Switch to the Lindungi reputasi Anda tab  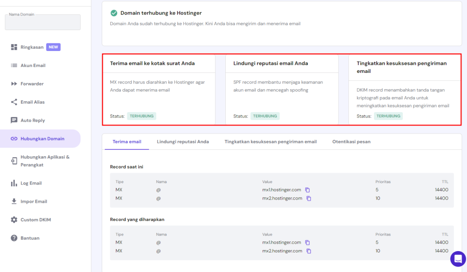coord(183,141)
